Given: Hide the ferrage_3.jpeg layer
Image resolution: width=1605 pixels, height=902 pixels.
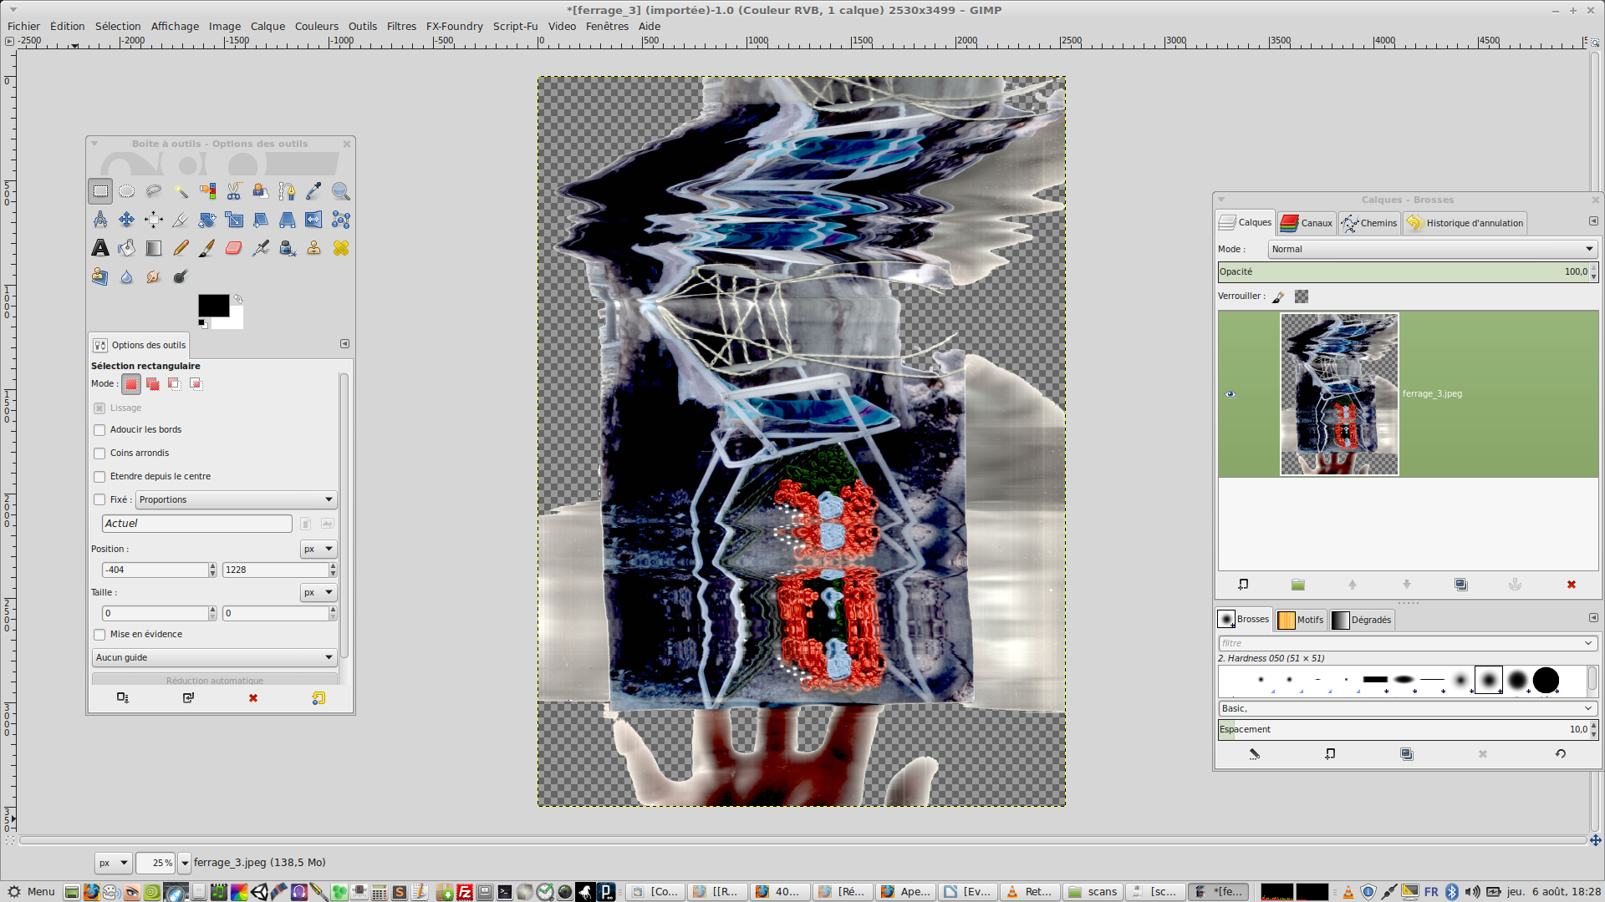Looking at the screenshot, I should (x=1230, y=394).
